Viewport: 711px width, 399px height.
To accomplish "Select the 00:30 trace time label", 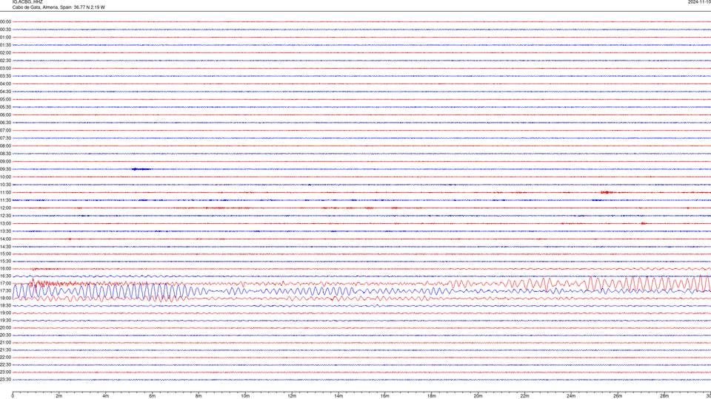I will click(x=5, y=30).
